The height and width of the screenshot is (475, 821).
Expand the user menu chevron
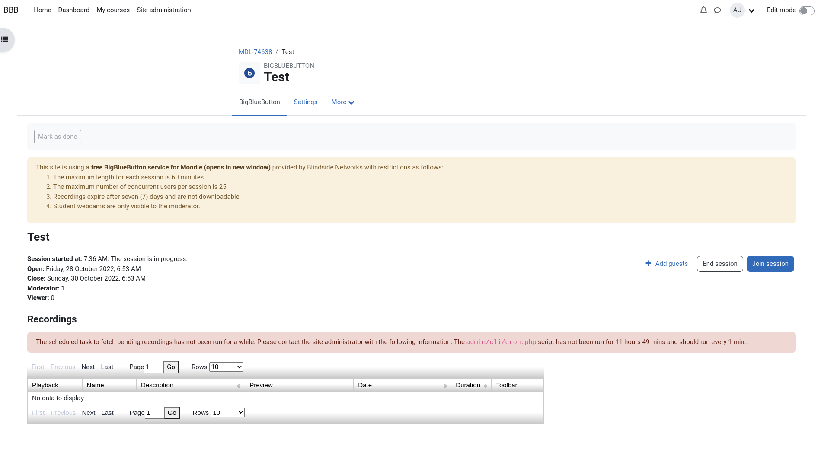[752, 11]
